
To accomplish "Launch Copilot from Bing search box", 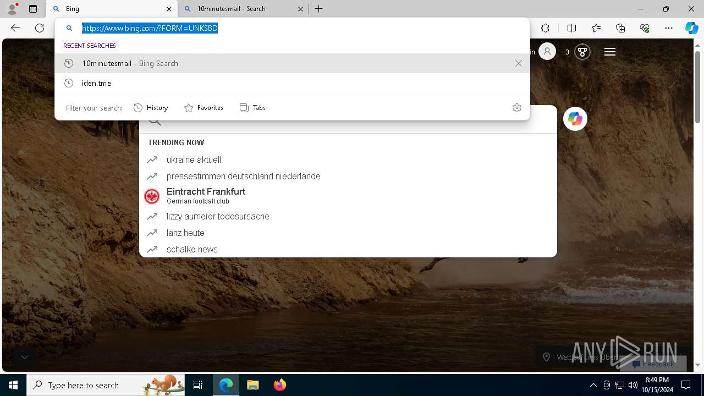I will click(575, 119).
